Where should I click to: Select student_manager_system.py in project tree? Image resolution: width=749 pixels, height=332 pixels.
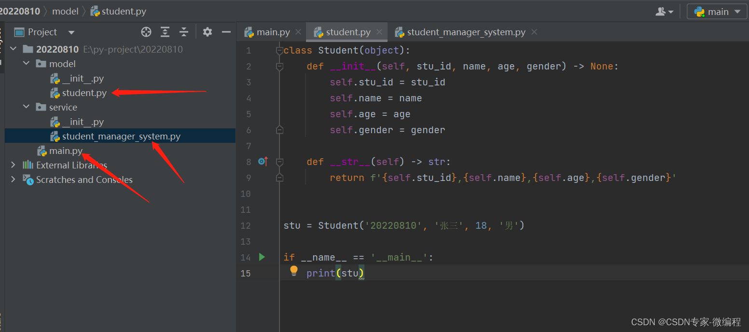121,136
